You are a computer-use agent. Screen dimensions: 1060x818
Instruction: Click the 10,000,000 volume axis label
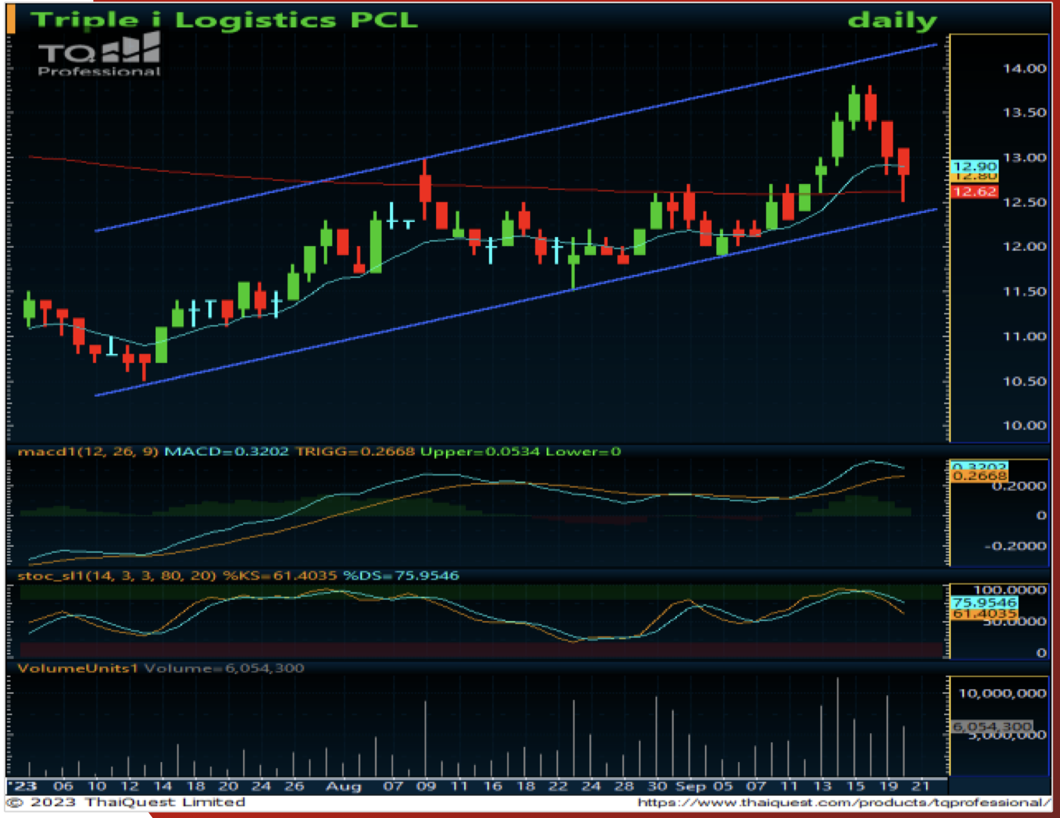(x=1002, y=694)
